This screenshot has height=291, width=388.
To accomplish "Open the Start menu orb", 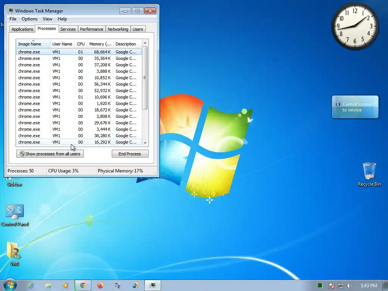I will click(x=10, y=285).
